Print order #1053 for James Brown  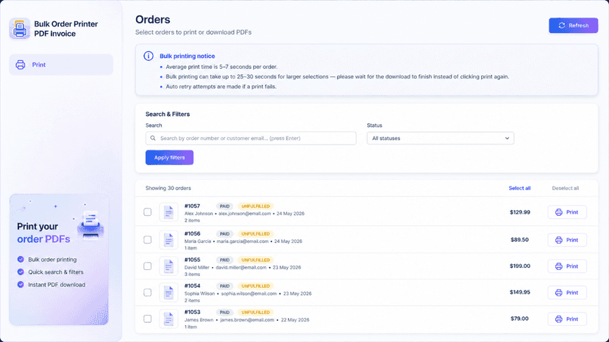[x=567, y=319]
